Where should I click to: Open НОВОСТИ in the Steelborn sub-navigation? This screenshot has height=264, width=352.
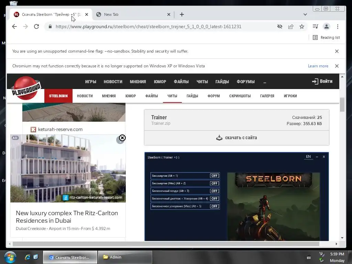[85, 96]
